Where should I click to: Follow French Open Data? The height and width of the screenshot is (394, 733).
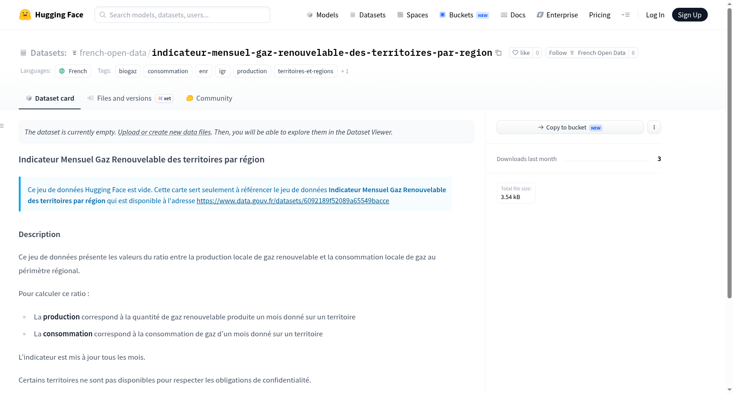[587, 53]
